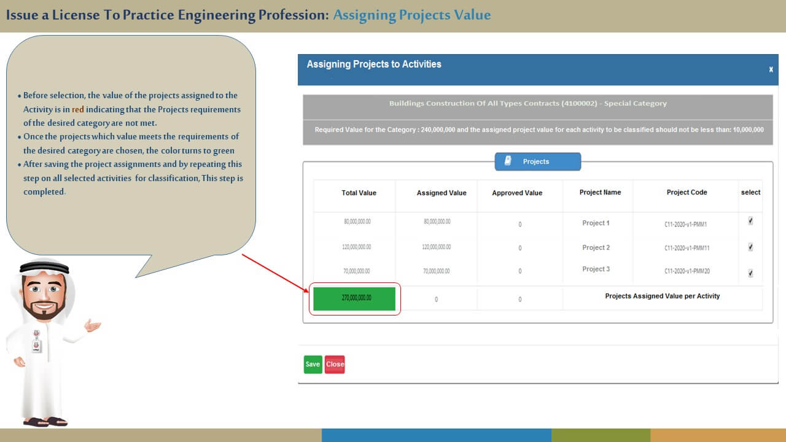Viewport: 786px width, 442px height.
Task: Click the Total Value column header
Action: coord(359,193)
